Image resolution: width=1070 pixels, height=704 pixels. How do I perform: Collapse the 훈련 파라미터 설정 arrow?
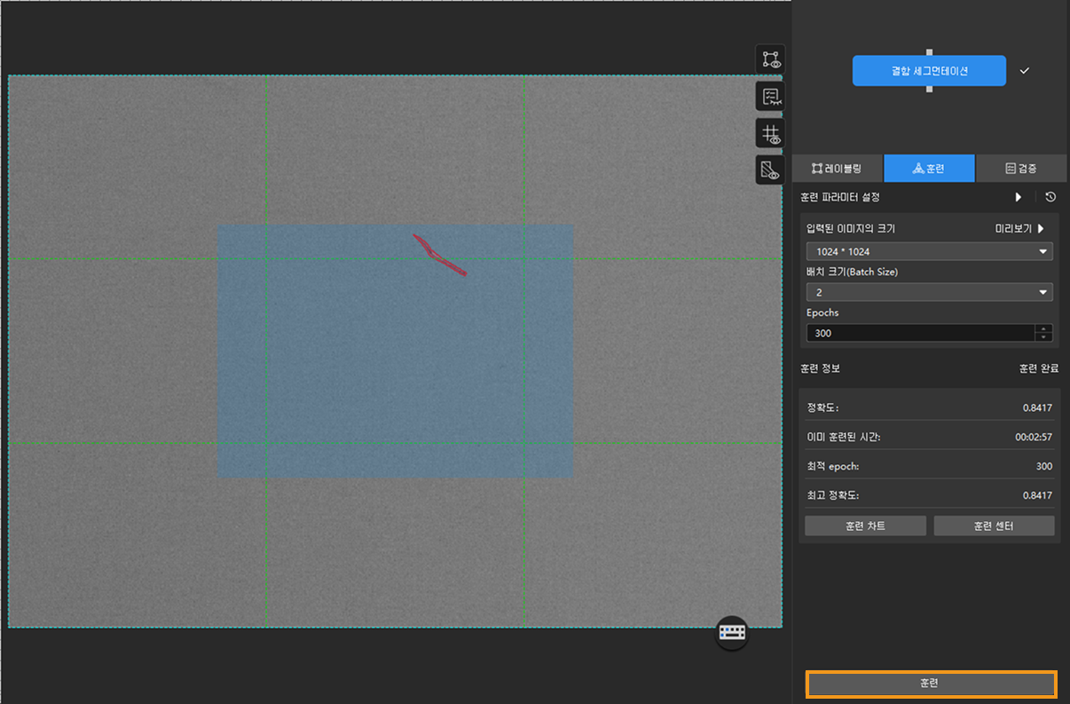[x=1019, y=197]
